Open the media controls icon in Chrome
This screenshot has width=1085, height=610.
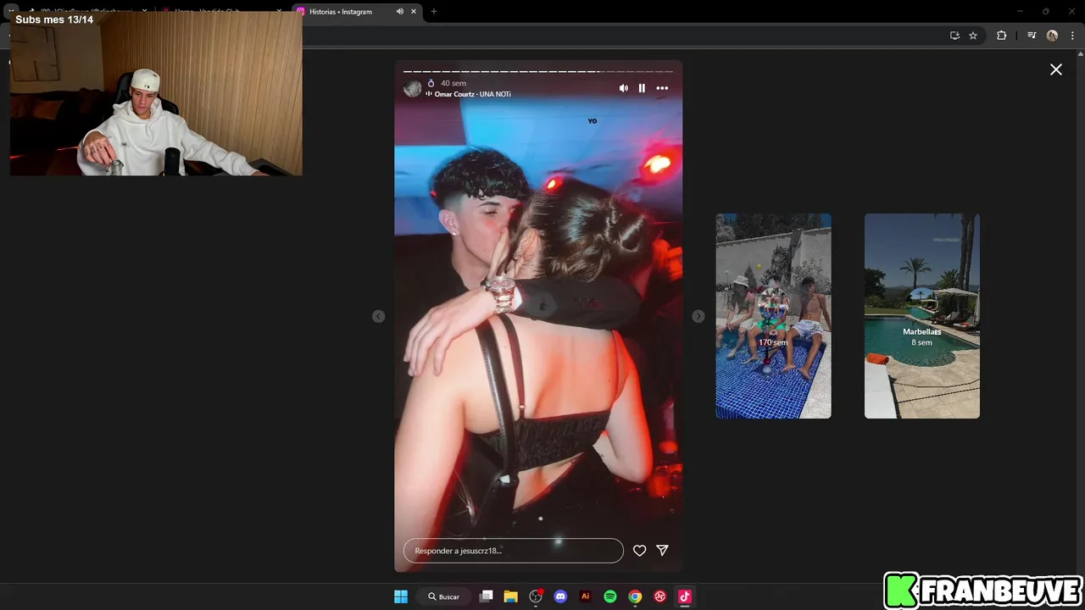pyautogui.click(x=1032, y=36)
